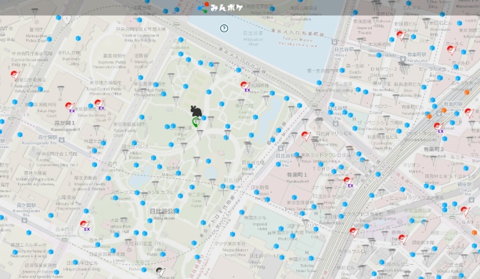Open EX gym marker at Tokyo Summary Court
Screen dimensions: 480x279
tap(100, 104)
